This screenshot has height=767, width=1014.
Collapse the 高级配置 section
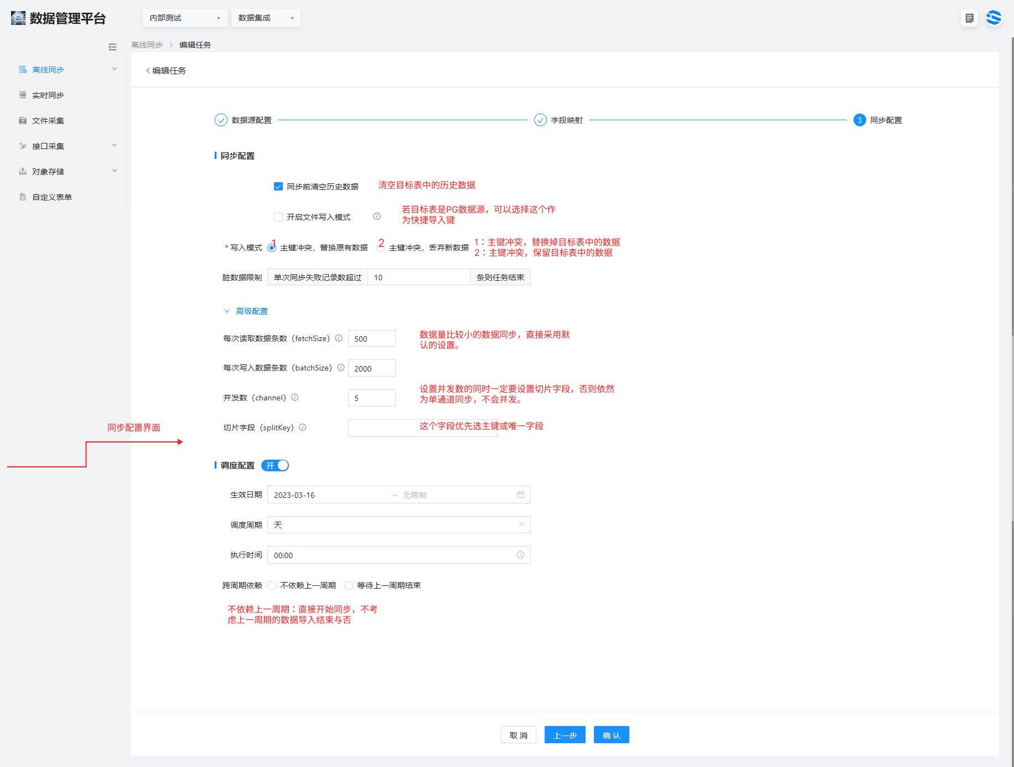click(246, 311)
